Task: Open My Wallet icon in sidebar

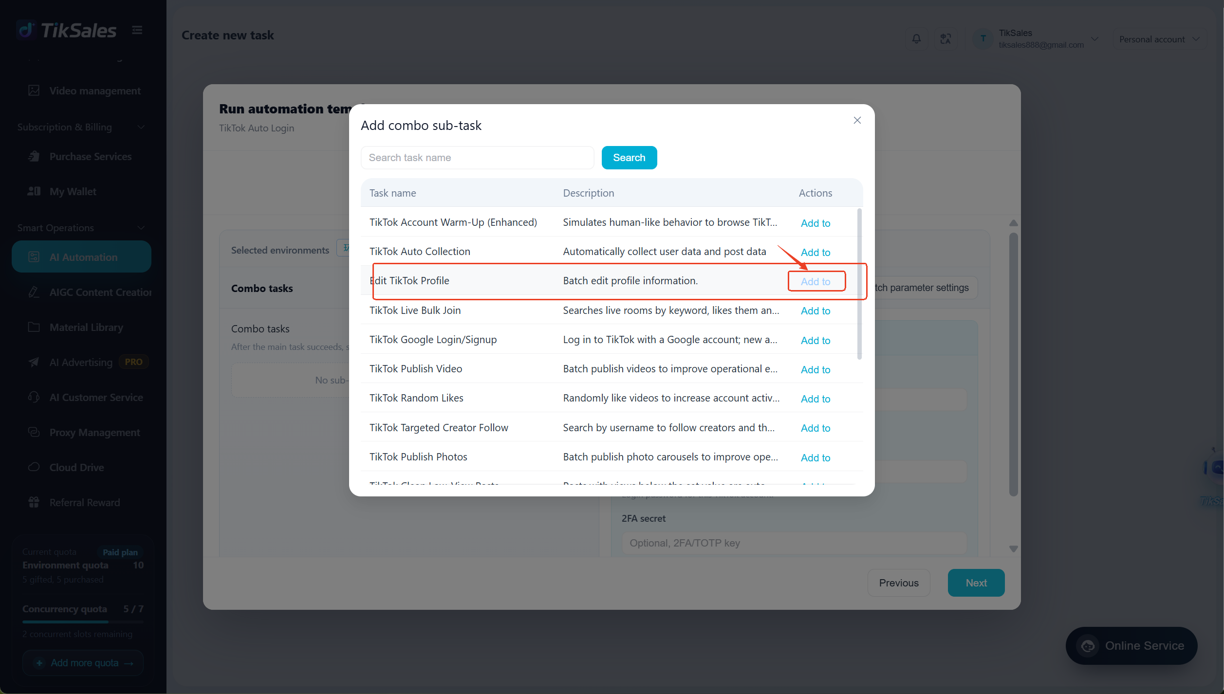Action: click(34, 191)
